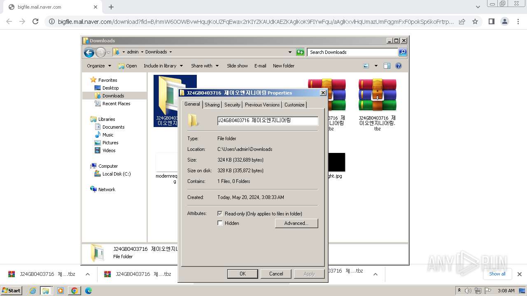Click the explorer forward navigation arrow

pyautogui.click(x=100, y=52)
